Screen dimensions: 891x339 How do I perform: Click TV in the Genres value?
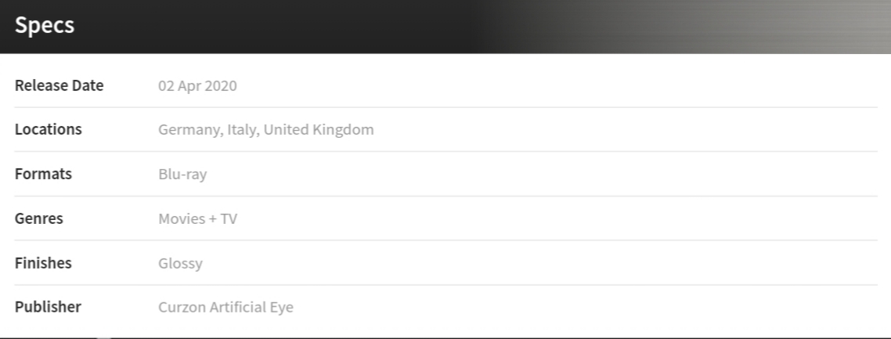(229, 218)
